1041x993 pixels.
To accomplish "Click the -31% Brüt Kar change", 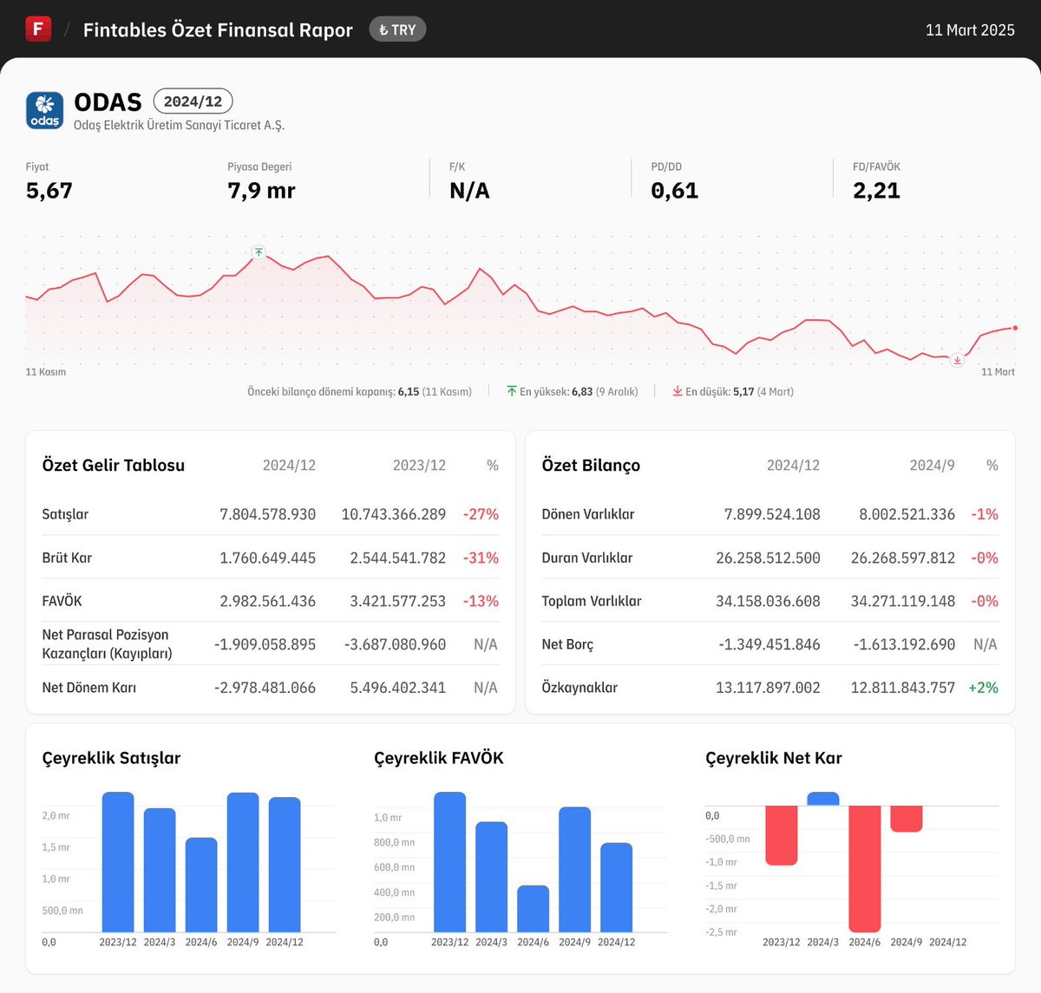I will [x=481, y=558].
